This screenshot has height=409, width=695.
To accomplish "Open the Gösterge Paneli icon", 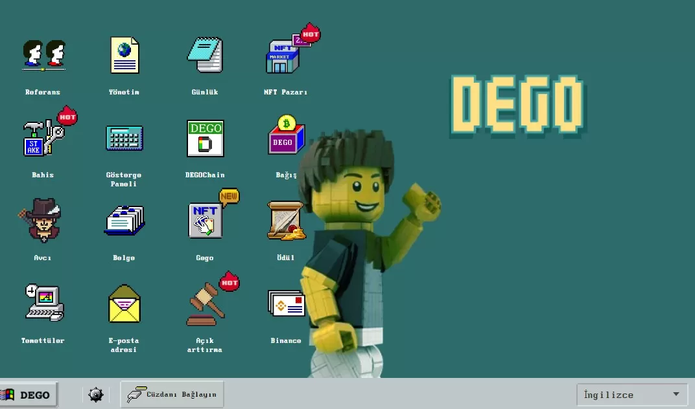I will (124, 138).
